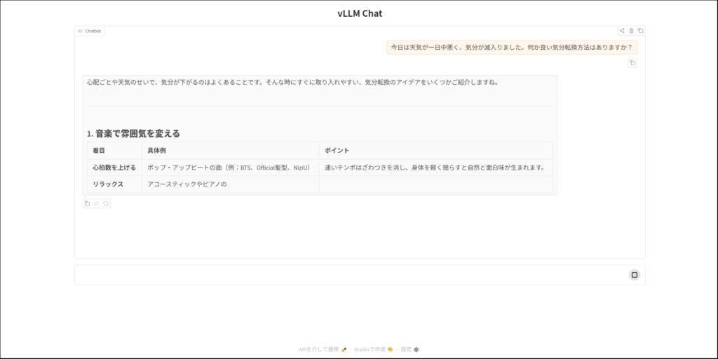This screenshot has height=359, width=718.
Task: Retry the assistant response with the regenerate icon
Action: [x=96, y=204]
